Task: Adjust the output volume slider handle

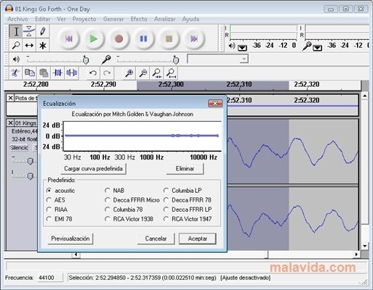Action: [x=86, y=59]
